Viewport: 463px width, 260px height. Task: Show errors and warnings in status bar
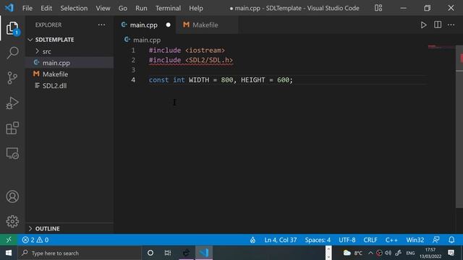click(x=35, y=240)
